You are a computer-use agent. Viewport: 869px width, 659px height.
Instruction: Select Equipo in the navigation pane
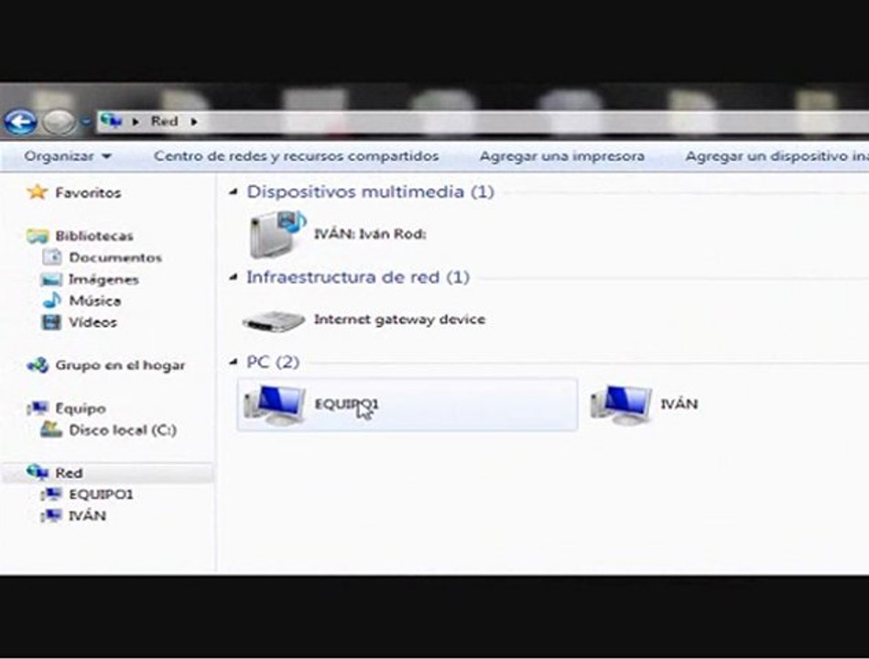click(x=81, y=409)
